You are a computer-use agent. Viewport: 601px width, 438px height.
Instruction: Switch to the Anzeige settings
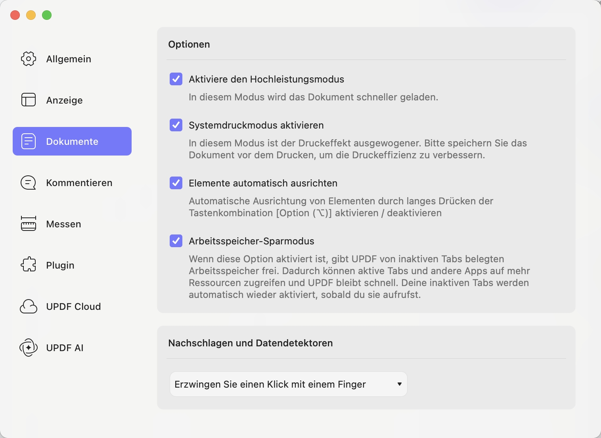pyautogui.click(x=72, y=100)
